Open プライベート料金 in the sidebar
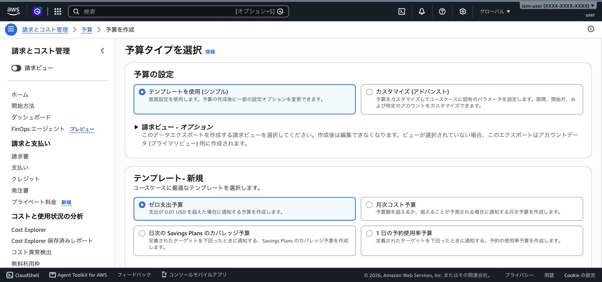 coord(34,202)
